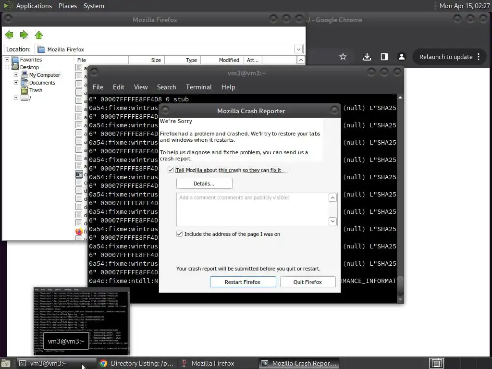Open the Applications menu
This screenshot has height=369, width=492.
click(34, 6)
